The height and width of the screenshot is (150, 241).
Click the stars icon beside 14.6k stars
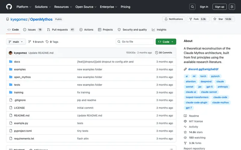[185, 132]
